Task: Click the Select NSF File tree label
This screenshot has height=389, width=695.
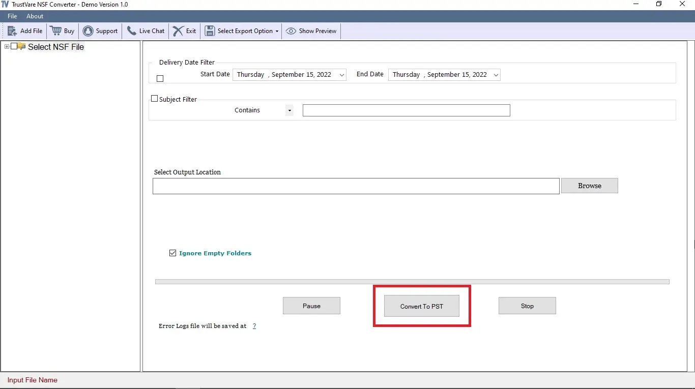Action: pos(56,47)
